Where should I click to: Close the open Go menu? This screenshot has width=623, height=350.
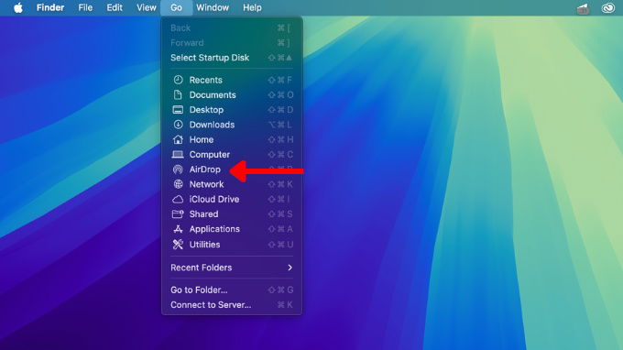point(177,7)
